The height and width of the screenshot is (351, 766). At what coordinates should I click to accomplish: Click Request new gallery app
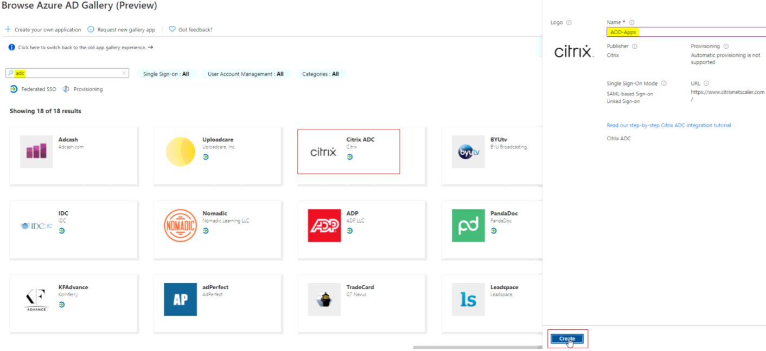(126, 29)
